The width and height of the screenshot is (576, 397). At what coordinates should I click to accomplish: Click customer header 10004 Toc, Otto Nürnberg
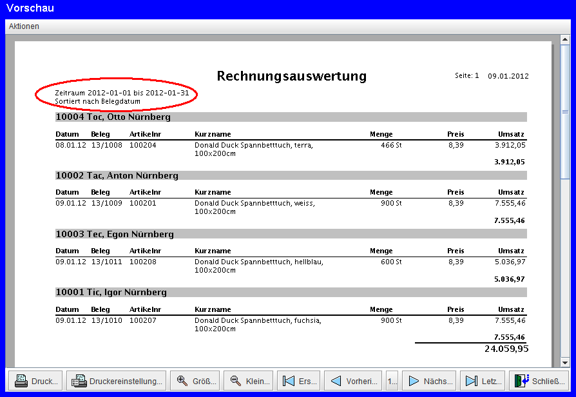pos(113,117)
